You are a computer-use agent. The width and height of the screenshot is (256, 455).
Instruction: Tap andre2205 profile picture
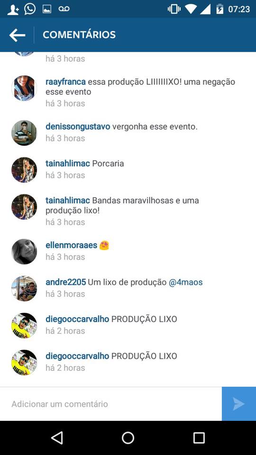tap(24, 289)
